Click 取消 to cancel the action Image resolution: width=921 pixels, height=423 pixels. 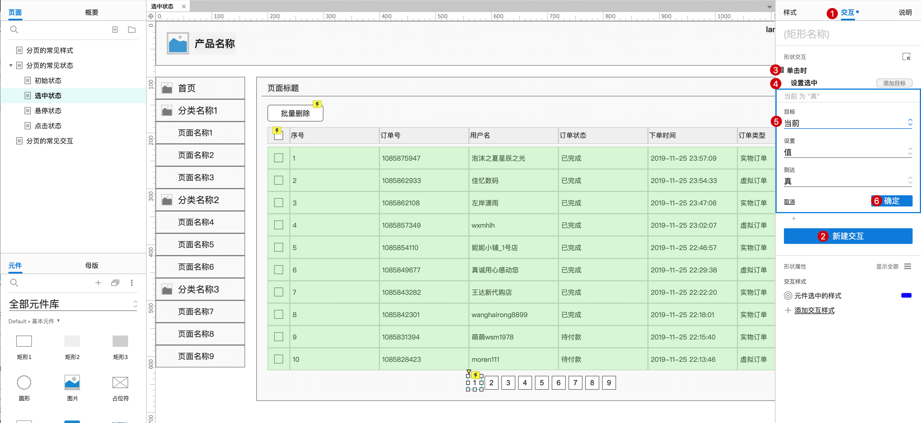789,202
